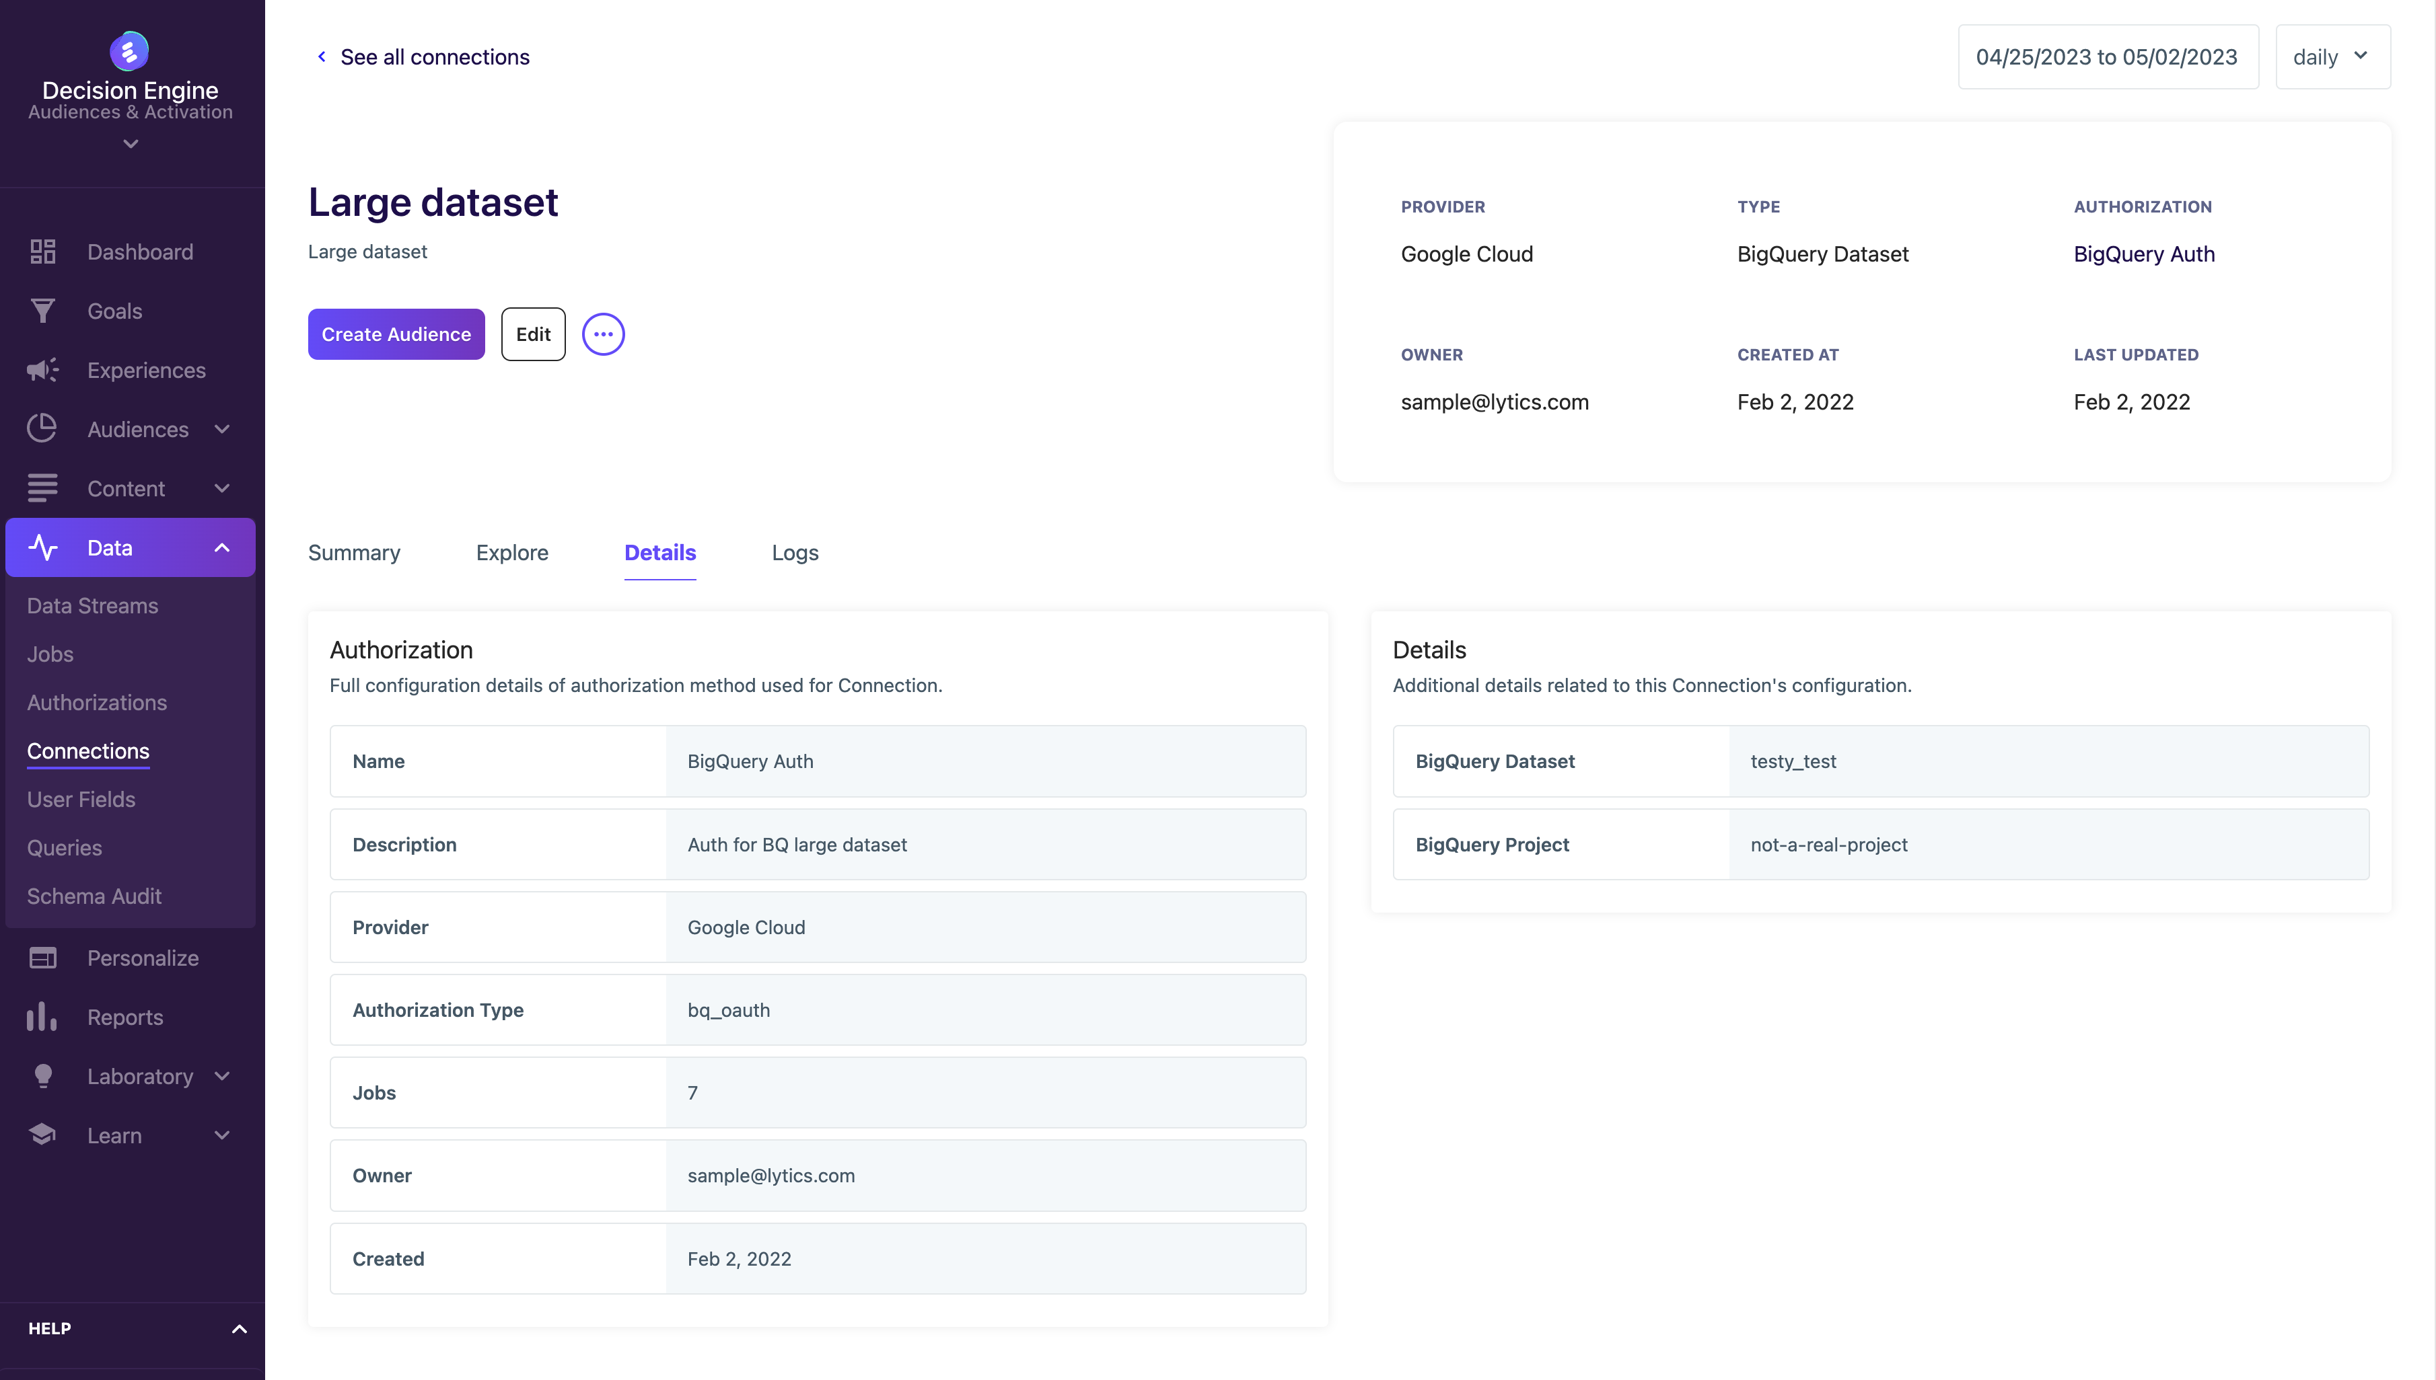The height and width of the screenshot is (1380, 2436).
Task: Switch to the Summary tab
Action: tap(354, 553)
